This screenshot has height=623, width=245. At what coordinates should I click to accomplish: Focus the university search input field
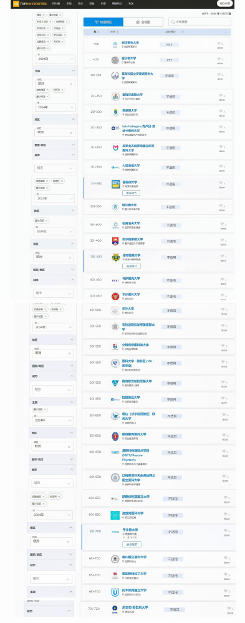199,22
